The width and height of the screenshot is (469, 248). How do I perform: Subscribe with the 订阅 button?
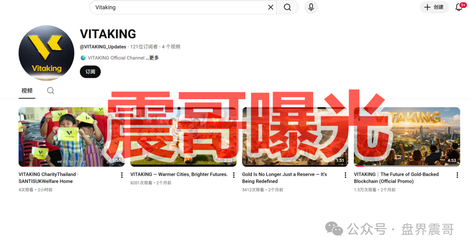(x=90, y=72)
